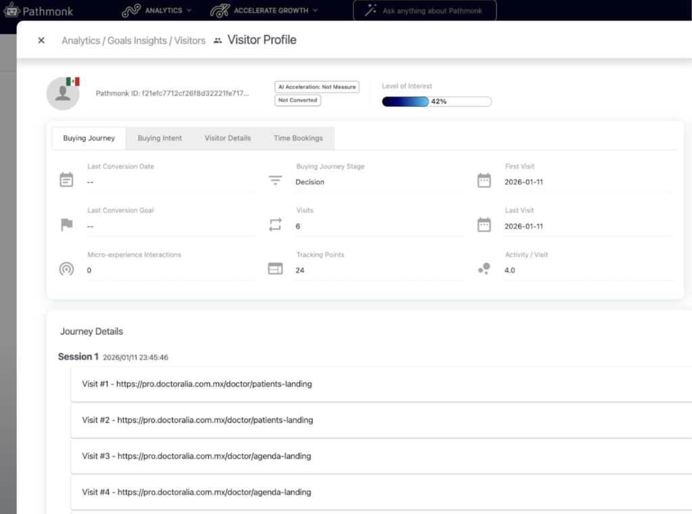Click the Not Converted badge

tap(297, 100)
